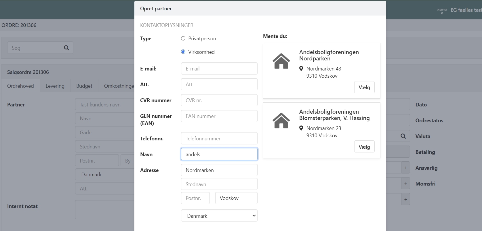
Task: Click map pin beside Nordmarken 43
Action: pos(301,69)
